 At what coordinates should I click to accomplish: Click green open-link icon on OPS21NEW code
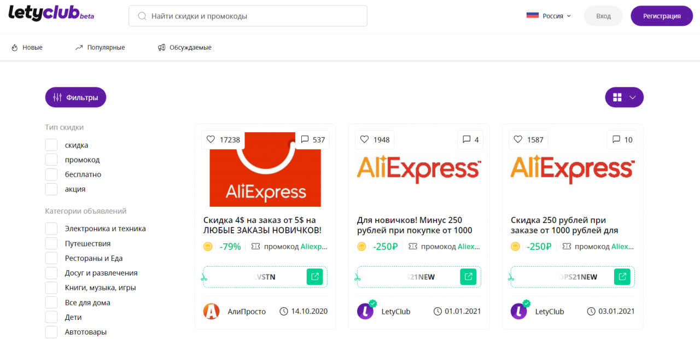(622, 277)
